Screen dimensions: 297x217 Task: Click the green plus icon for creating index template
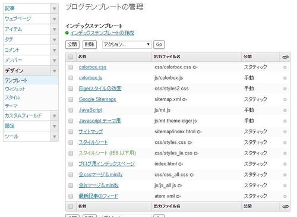[67, 33]
